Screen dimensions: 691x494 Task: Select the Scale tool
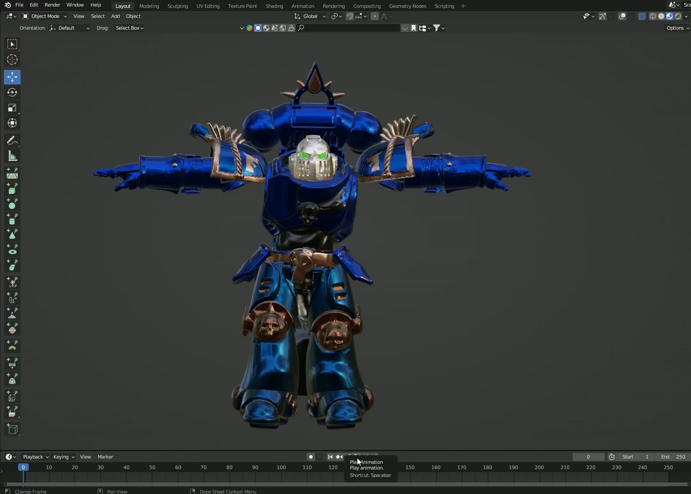[12, 108]
